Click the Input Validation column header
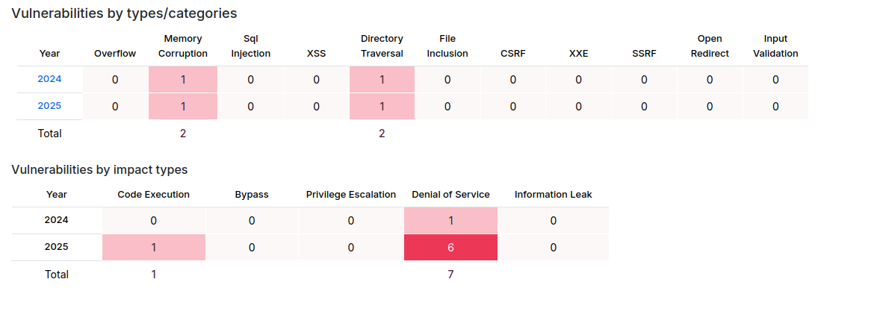Viewport: 877px width, 329px height. [775, 46]
